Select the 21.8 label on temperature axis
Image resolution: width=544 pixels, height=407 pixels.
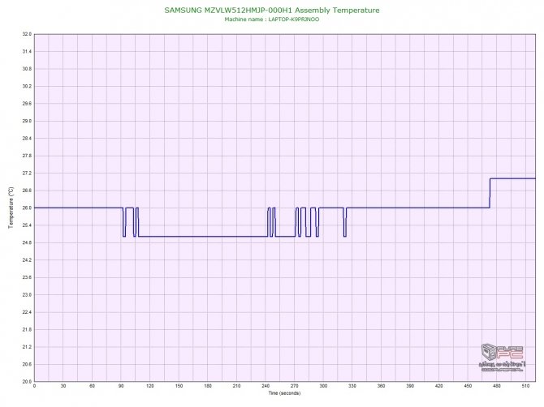pos(27,329)
